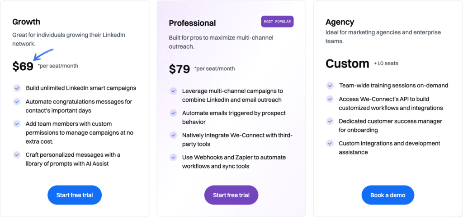The width and height of the screenshot is (463, 218).
Task: Start free trial for the Growth plan
Action: click(x=75, y=195)
